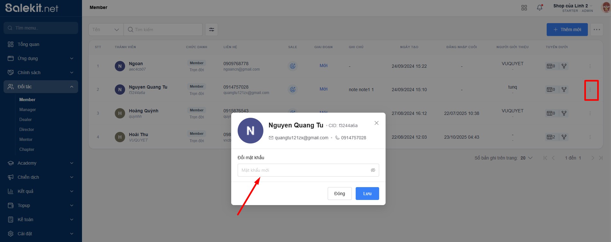611x242 pixels.
Task: Click the Mật khẩu mới input field
Action: (302, 170)
